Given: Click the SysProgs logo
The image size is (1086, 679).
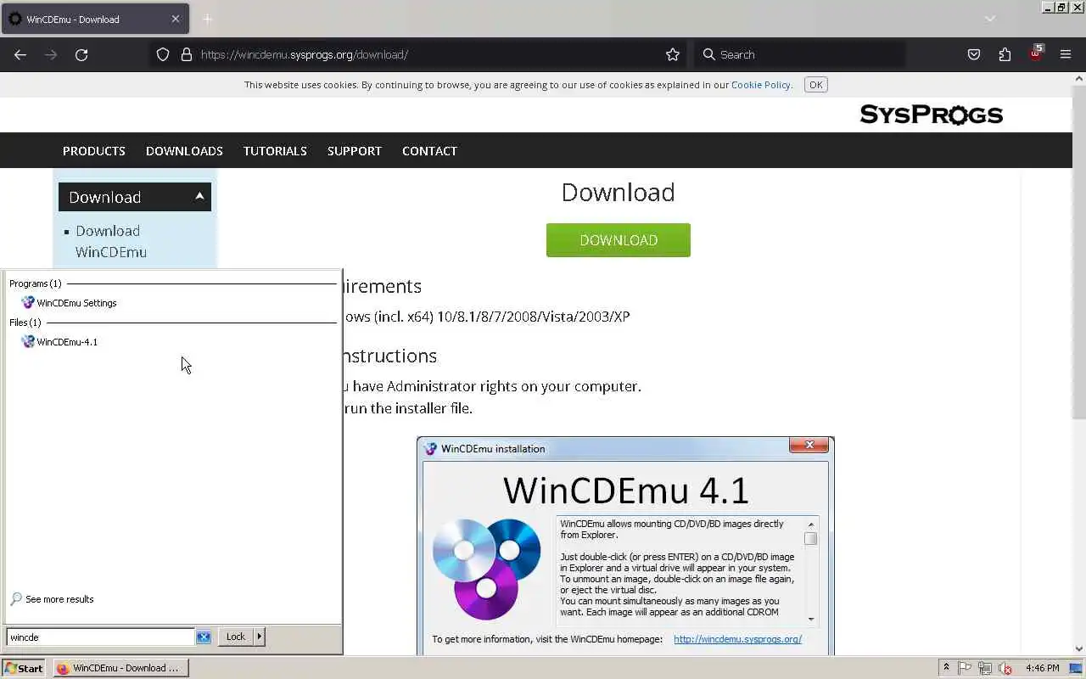Looking at the screenshot, I should coord(932,115).
